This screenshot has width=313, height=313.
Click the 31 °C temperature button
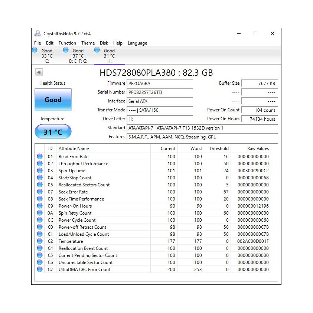pyautogui.click(x=53, y=132)
